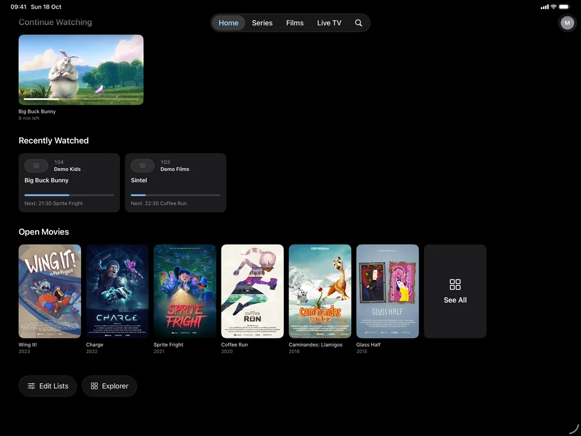Open the search magnifier icon

(358, 23)
